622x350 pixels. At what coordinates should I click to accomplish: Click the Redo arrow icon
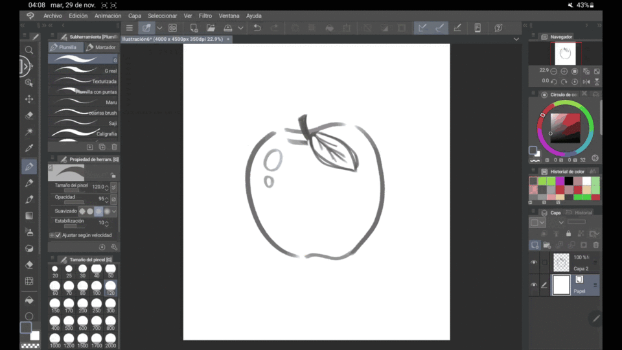pos(275,28)
